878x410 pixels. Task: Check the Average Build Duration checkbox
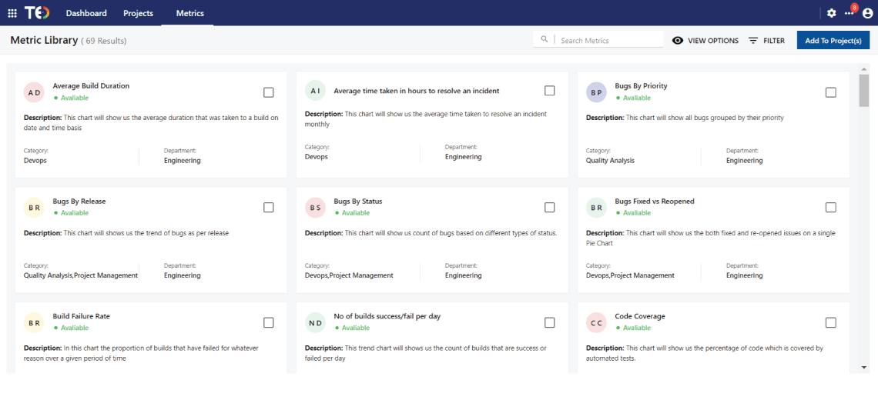click(269, 92)
